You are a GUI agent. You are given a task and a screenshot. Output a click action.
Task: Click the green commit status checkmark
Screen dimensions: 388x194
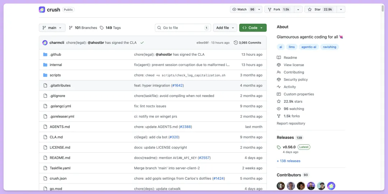pos(142,43)
